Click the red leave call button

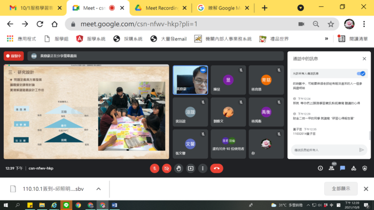point(216,168)
